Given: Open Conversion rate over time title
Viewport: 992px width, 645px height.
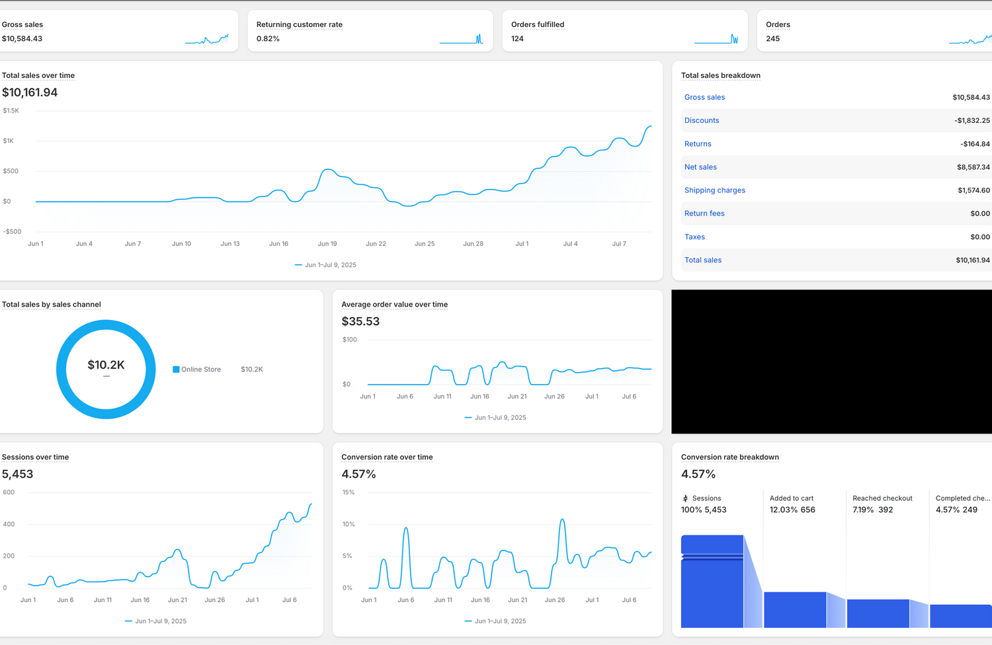Looking at the screenshot, I should [387, 457].
